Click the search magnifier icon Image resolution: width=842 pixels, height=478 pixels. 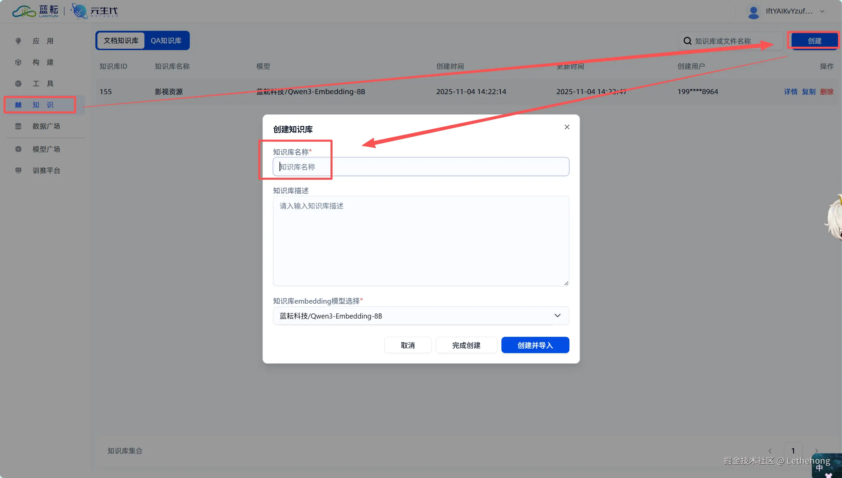687,41
